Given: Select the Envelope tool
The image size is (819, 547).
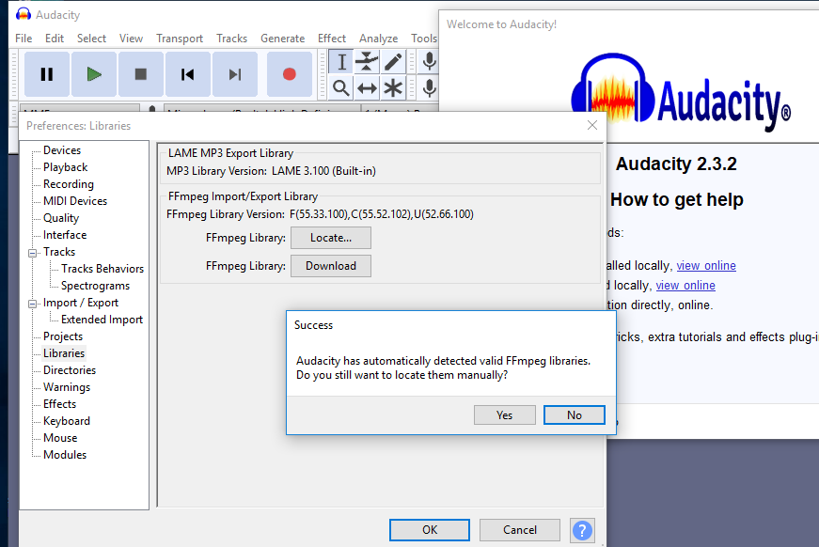Looking at the screenshot, I should pos(367,62).
